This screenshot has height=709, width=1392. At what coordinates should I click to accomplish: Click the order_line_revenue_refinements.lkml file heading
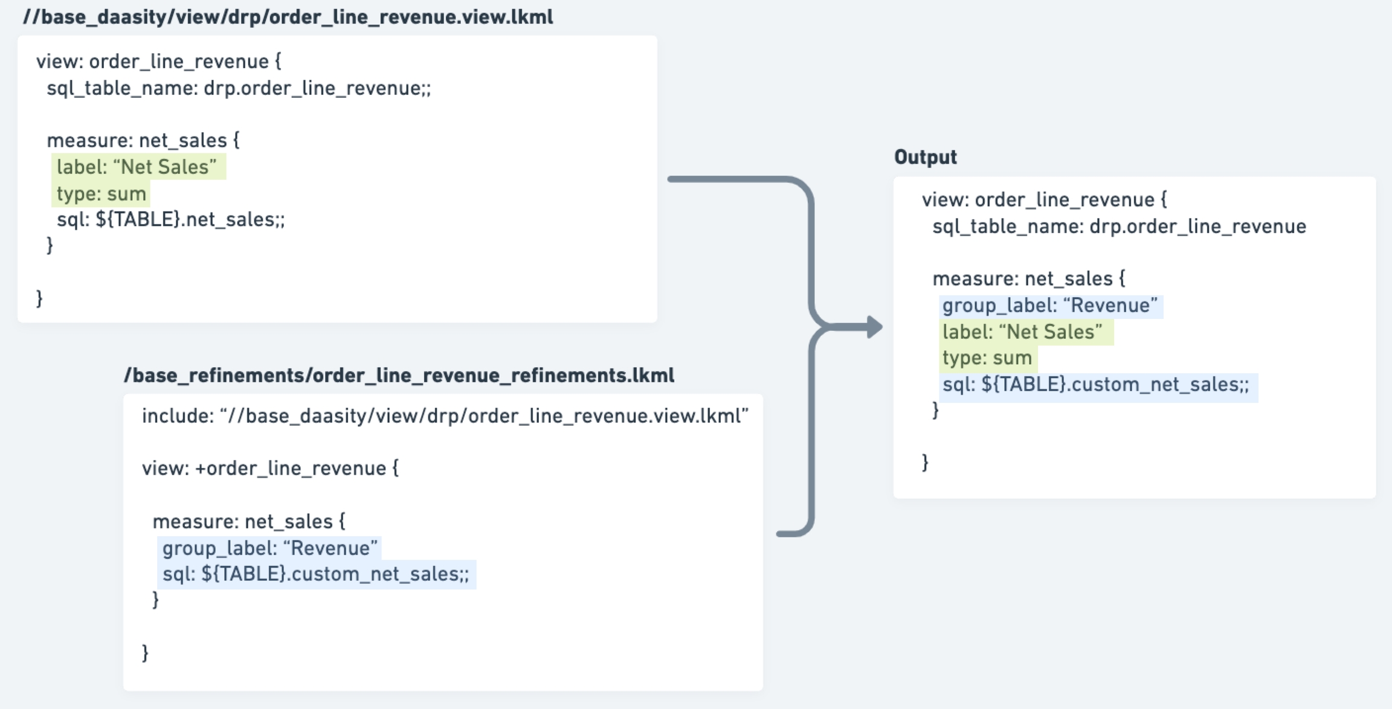pyautogui.click(x=399, y=376)
